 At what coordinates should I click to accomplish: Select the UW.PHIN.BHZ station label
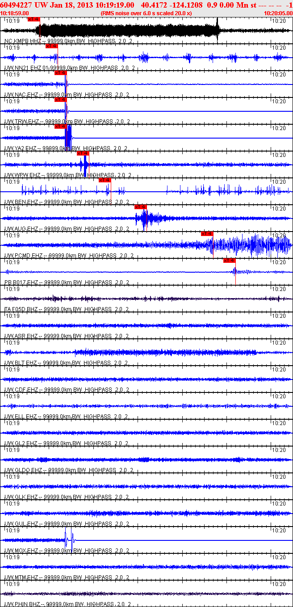pos(67,604)
